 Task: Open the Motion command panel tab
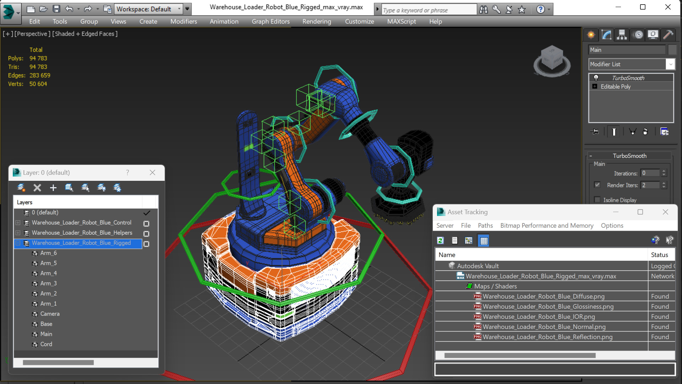638,34
